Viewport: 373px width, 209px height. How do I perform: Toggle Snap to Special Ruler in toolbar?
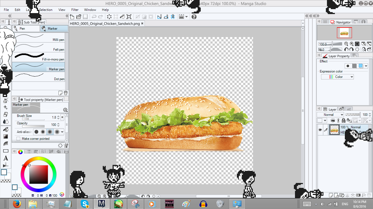point(166,17)
